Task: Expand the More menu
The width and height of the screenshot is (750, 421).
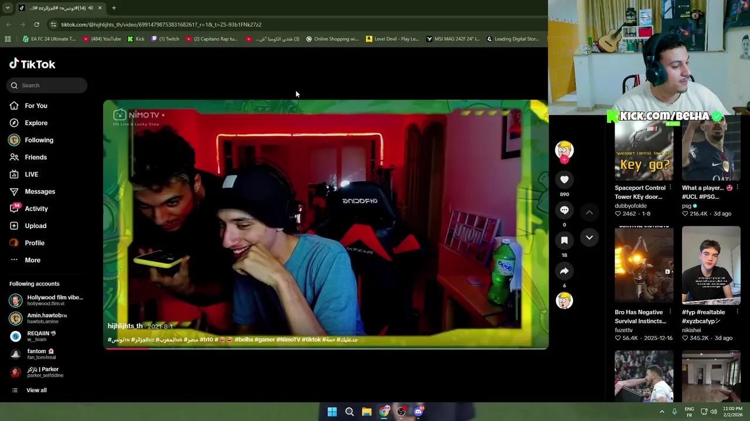Action: [32, 260]
